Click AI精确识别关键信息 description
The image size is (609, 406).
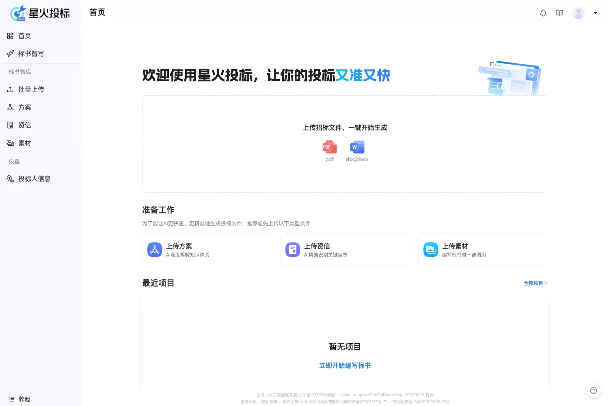click(x=326, y=255)
